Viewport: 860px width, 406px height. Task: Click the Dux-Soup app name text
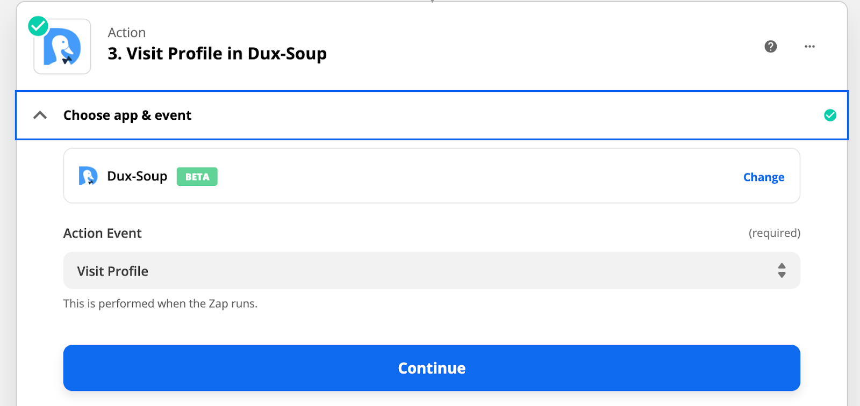tap(137, 176)
